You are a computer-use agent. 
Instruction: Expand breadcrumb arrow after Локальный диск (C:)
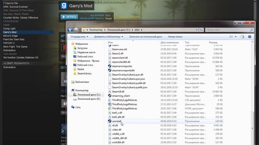(x=132, y=30)
